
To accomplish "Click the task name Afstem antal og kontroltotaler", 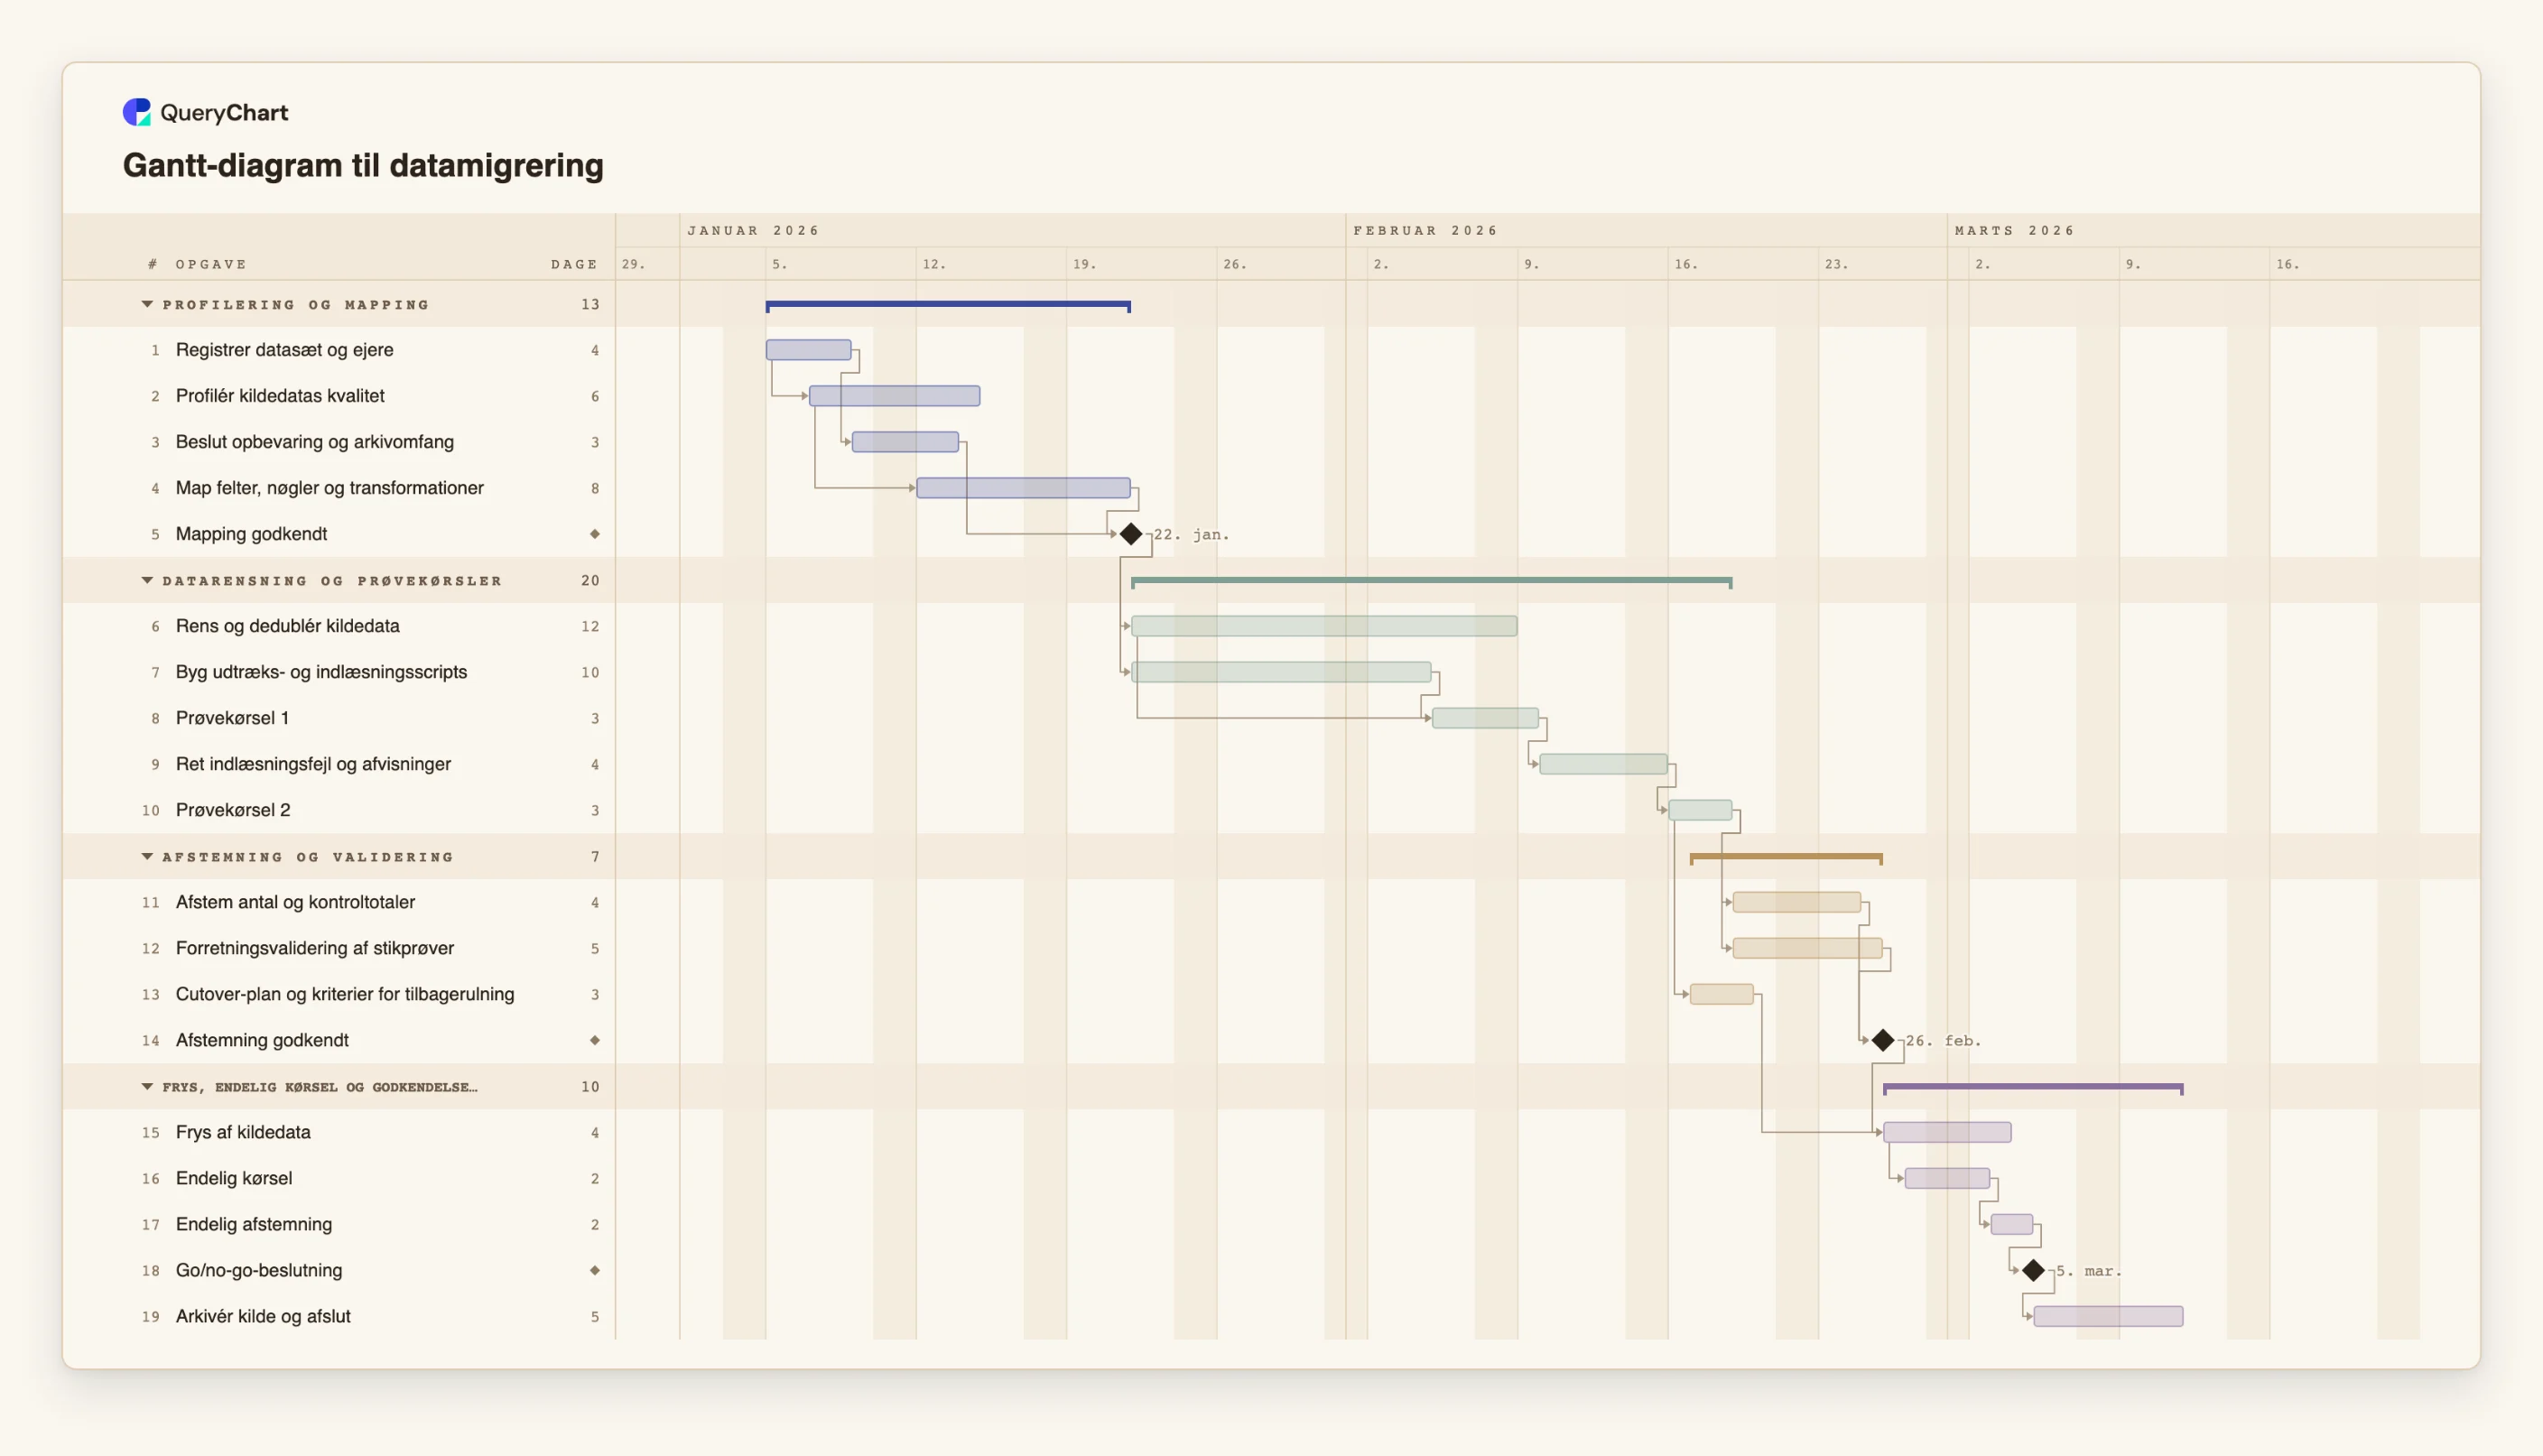I will 296,902.
